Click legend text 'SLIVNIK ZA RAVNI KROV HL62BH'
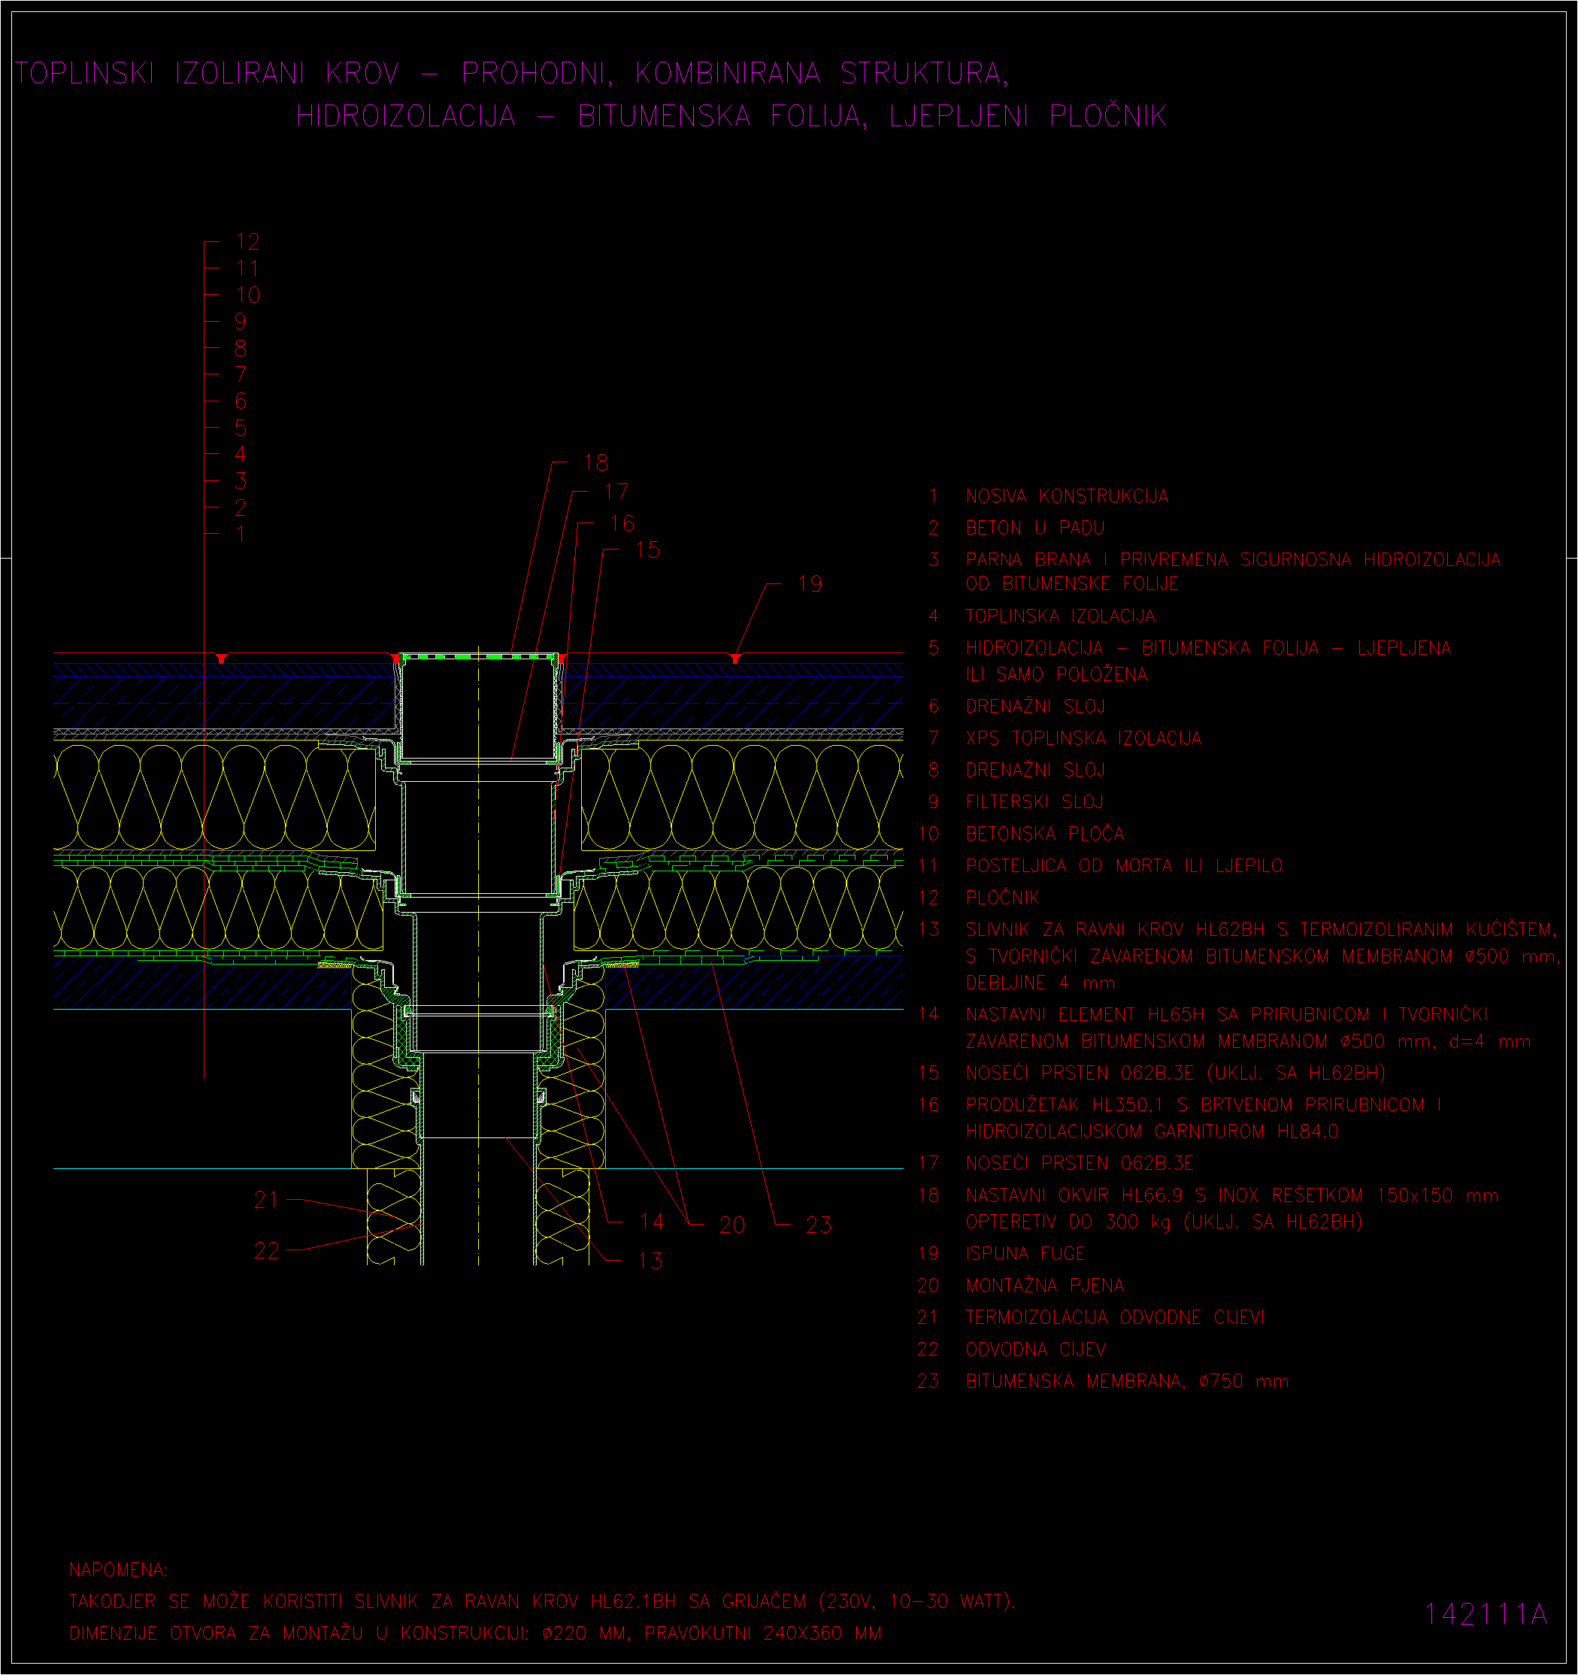The height and width of the screenshot is (1675, 1578). [1115, 929]
